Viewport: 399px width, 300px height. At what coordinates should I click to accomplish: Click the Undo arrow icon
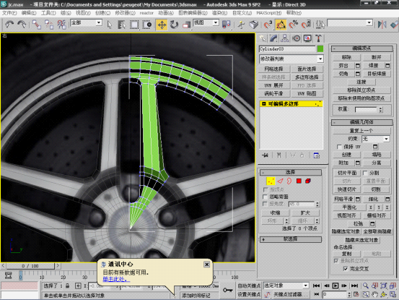[9, 25]
